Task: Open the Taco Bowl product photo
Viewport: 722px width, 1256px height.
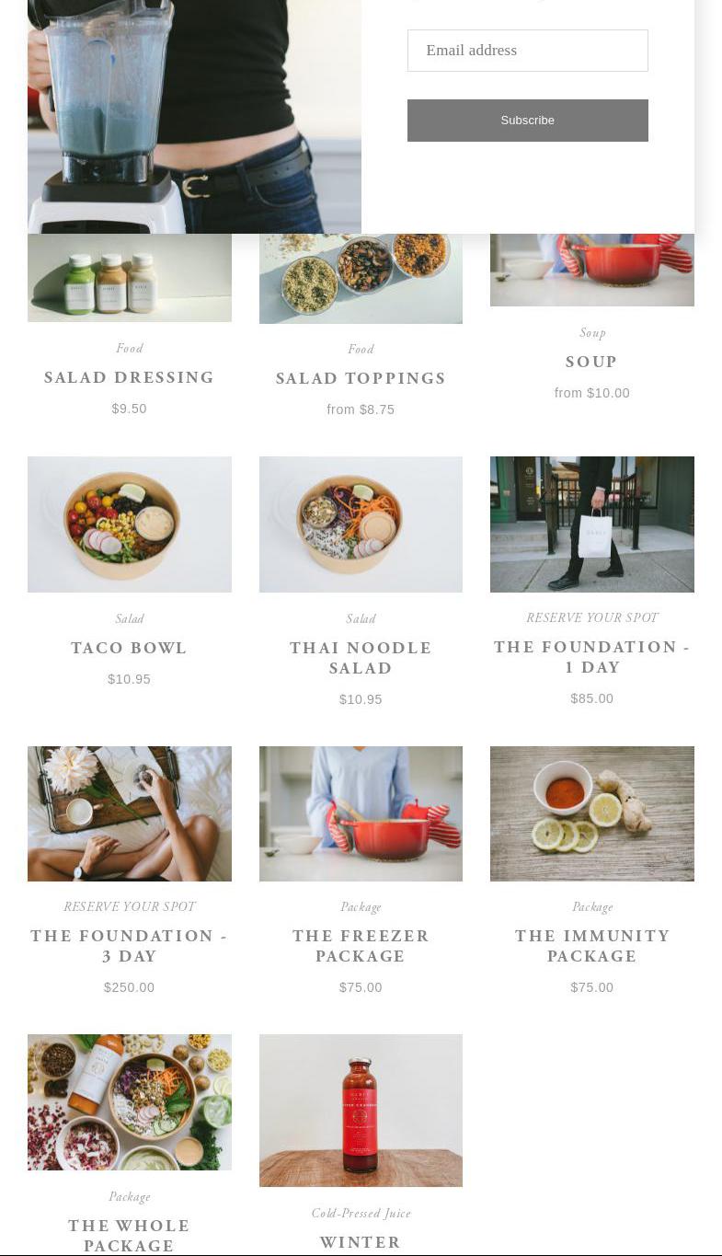Action: (130, 524)
